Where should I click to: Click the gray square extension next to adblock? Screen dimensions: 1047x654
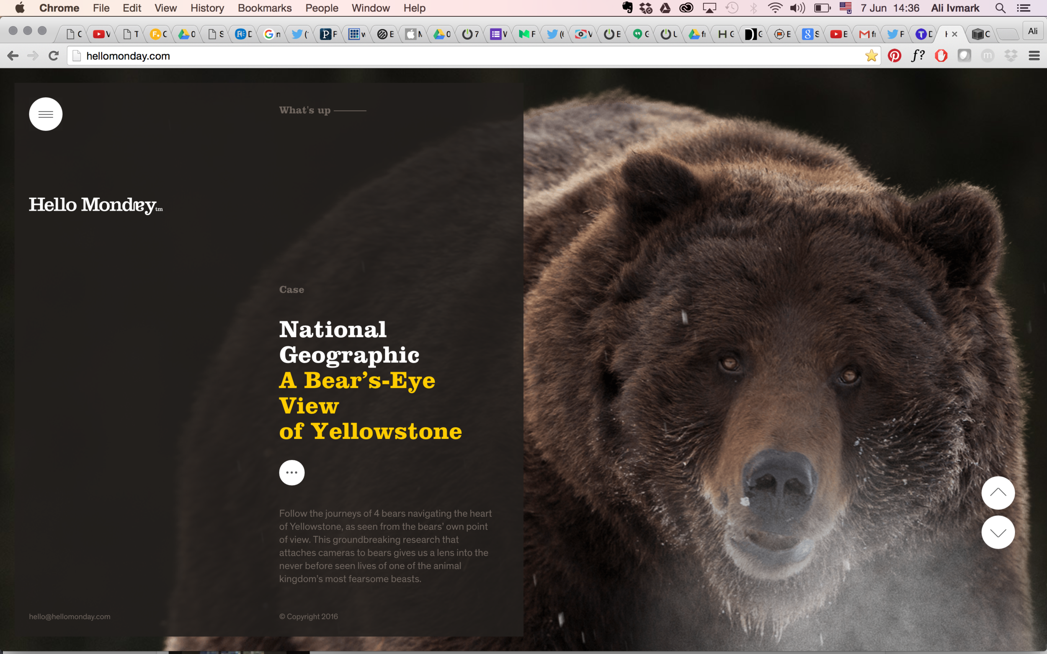[964, 56]
